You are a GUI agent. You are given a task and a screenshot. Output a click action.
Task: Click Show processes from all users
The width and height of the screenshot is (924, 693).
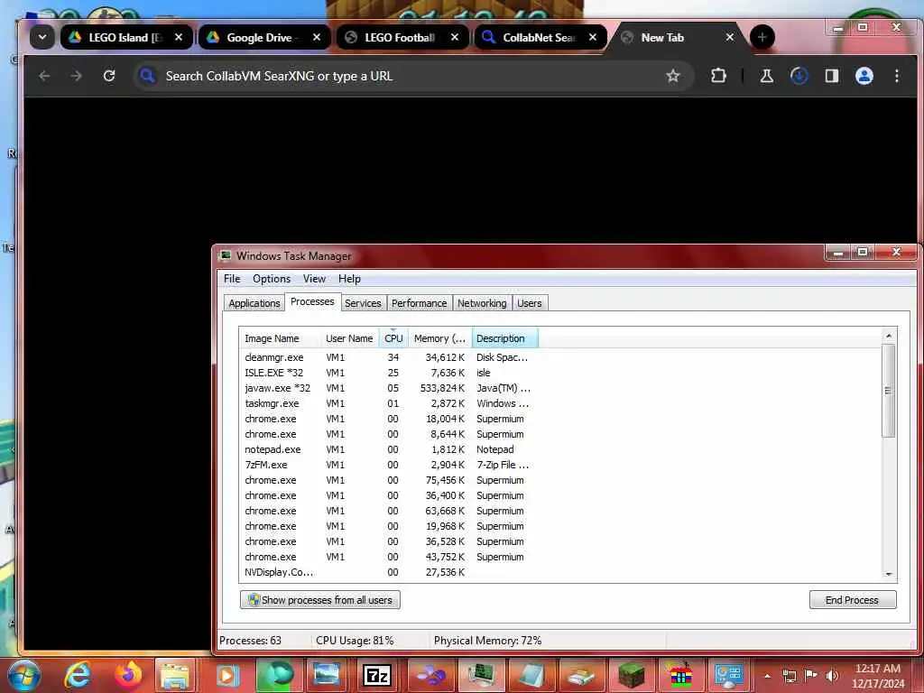[320, 600]
